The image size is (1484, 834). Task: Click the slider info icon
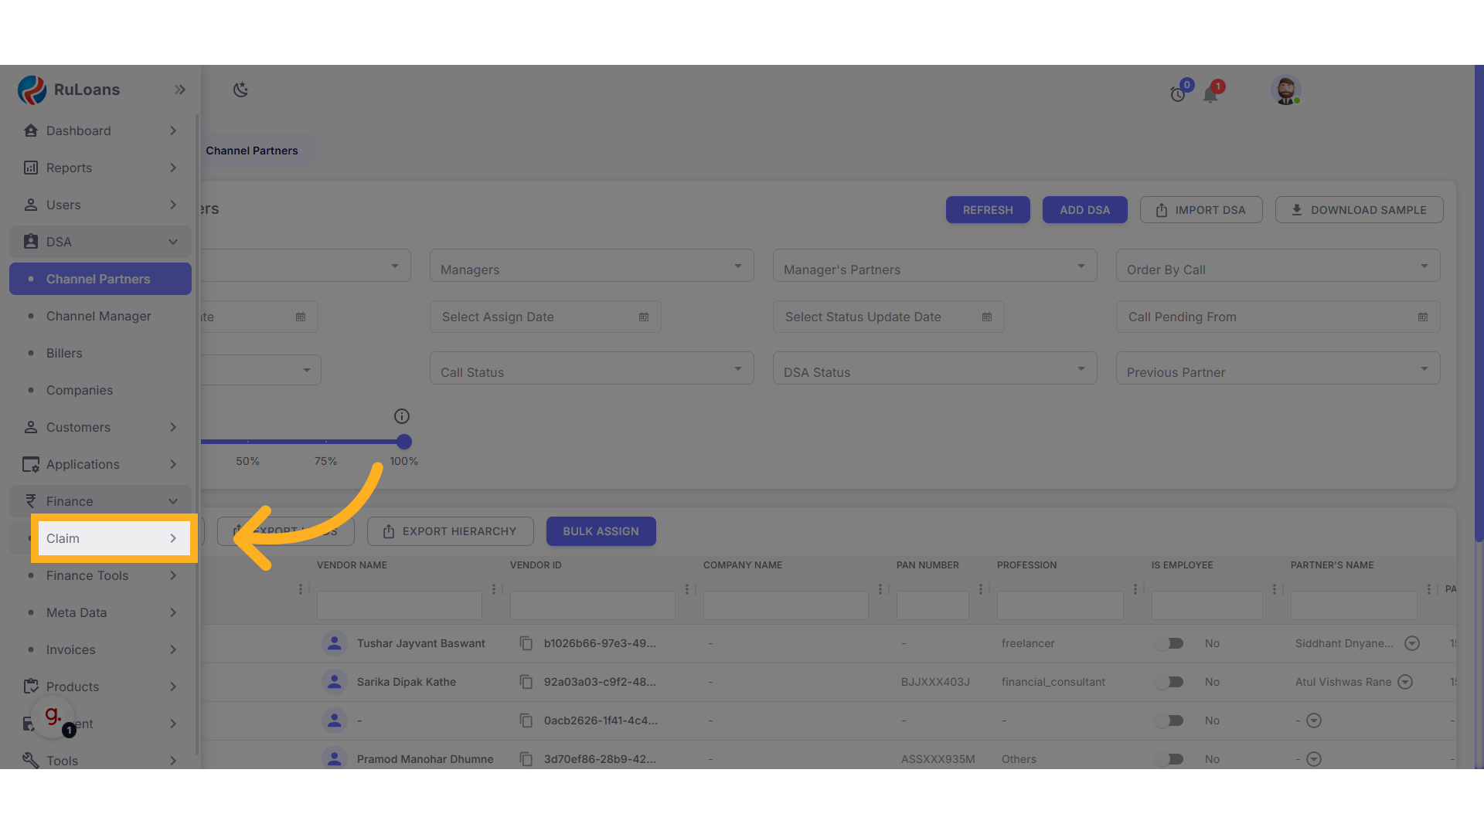coord(402,416)
